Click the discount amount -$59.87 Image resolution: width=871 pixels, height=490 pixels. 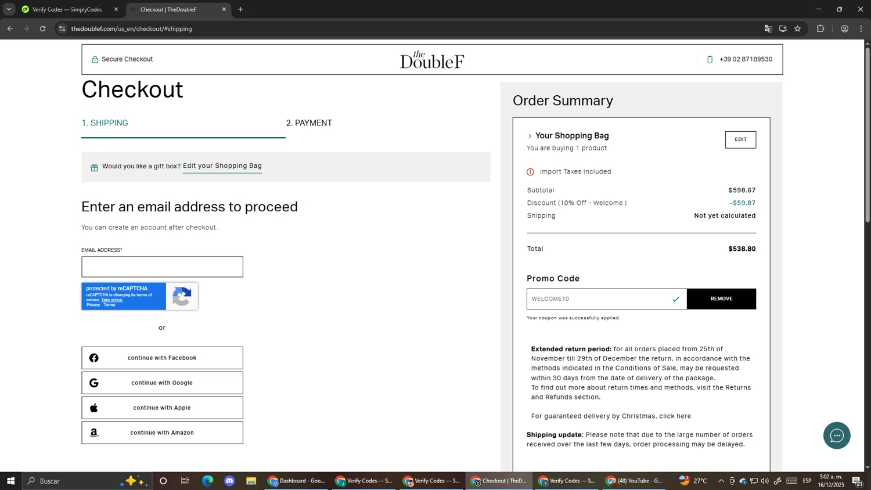tap(743, 203)
